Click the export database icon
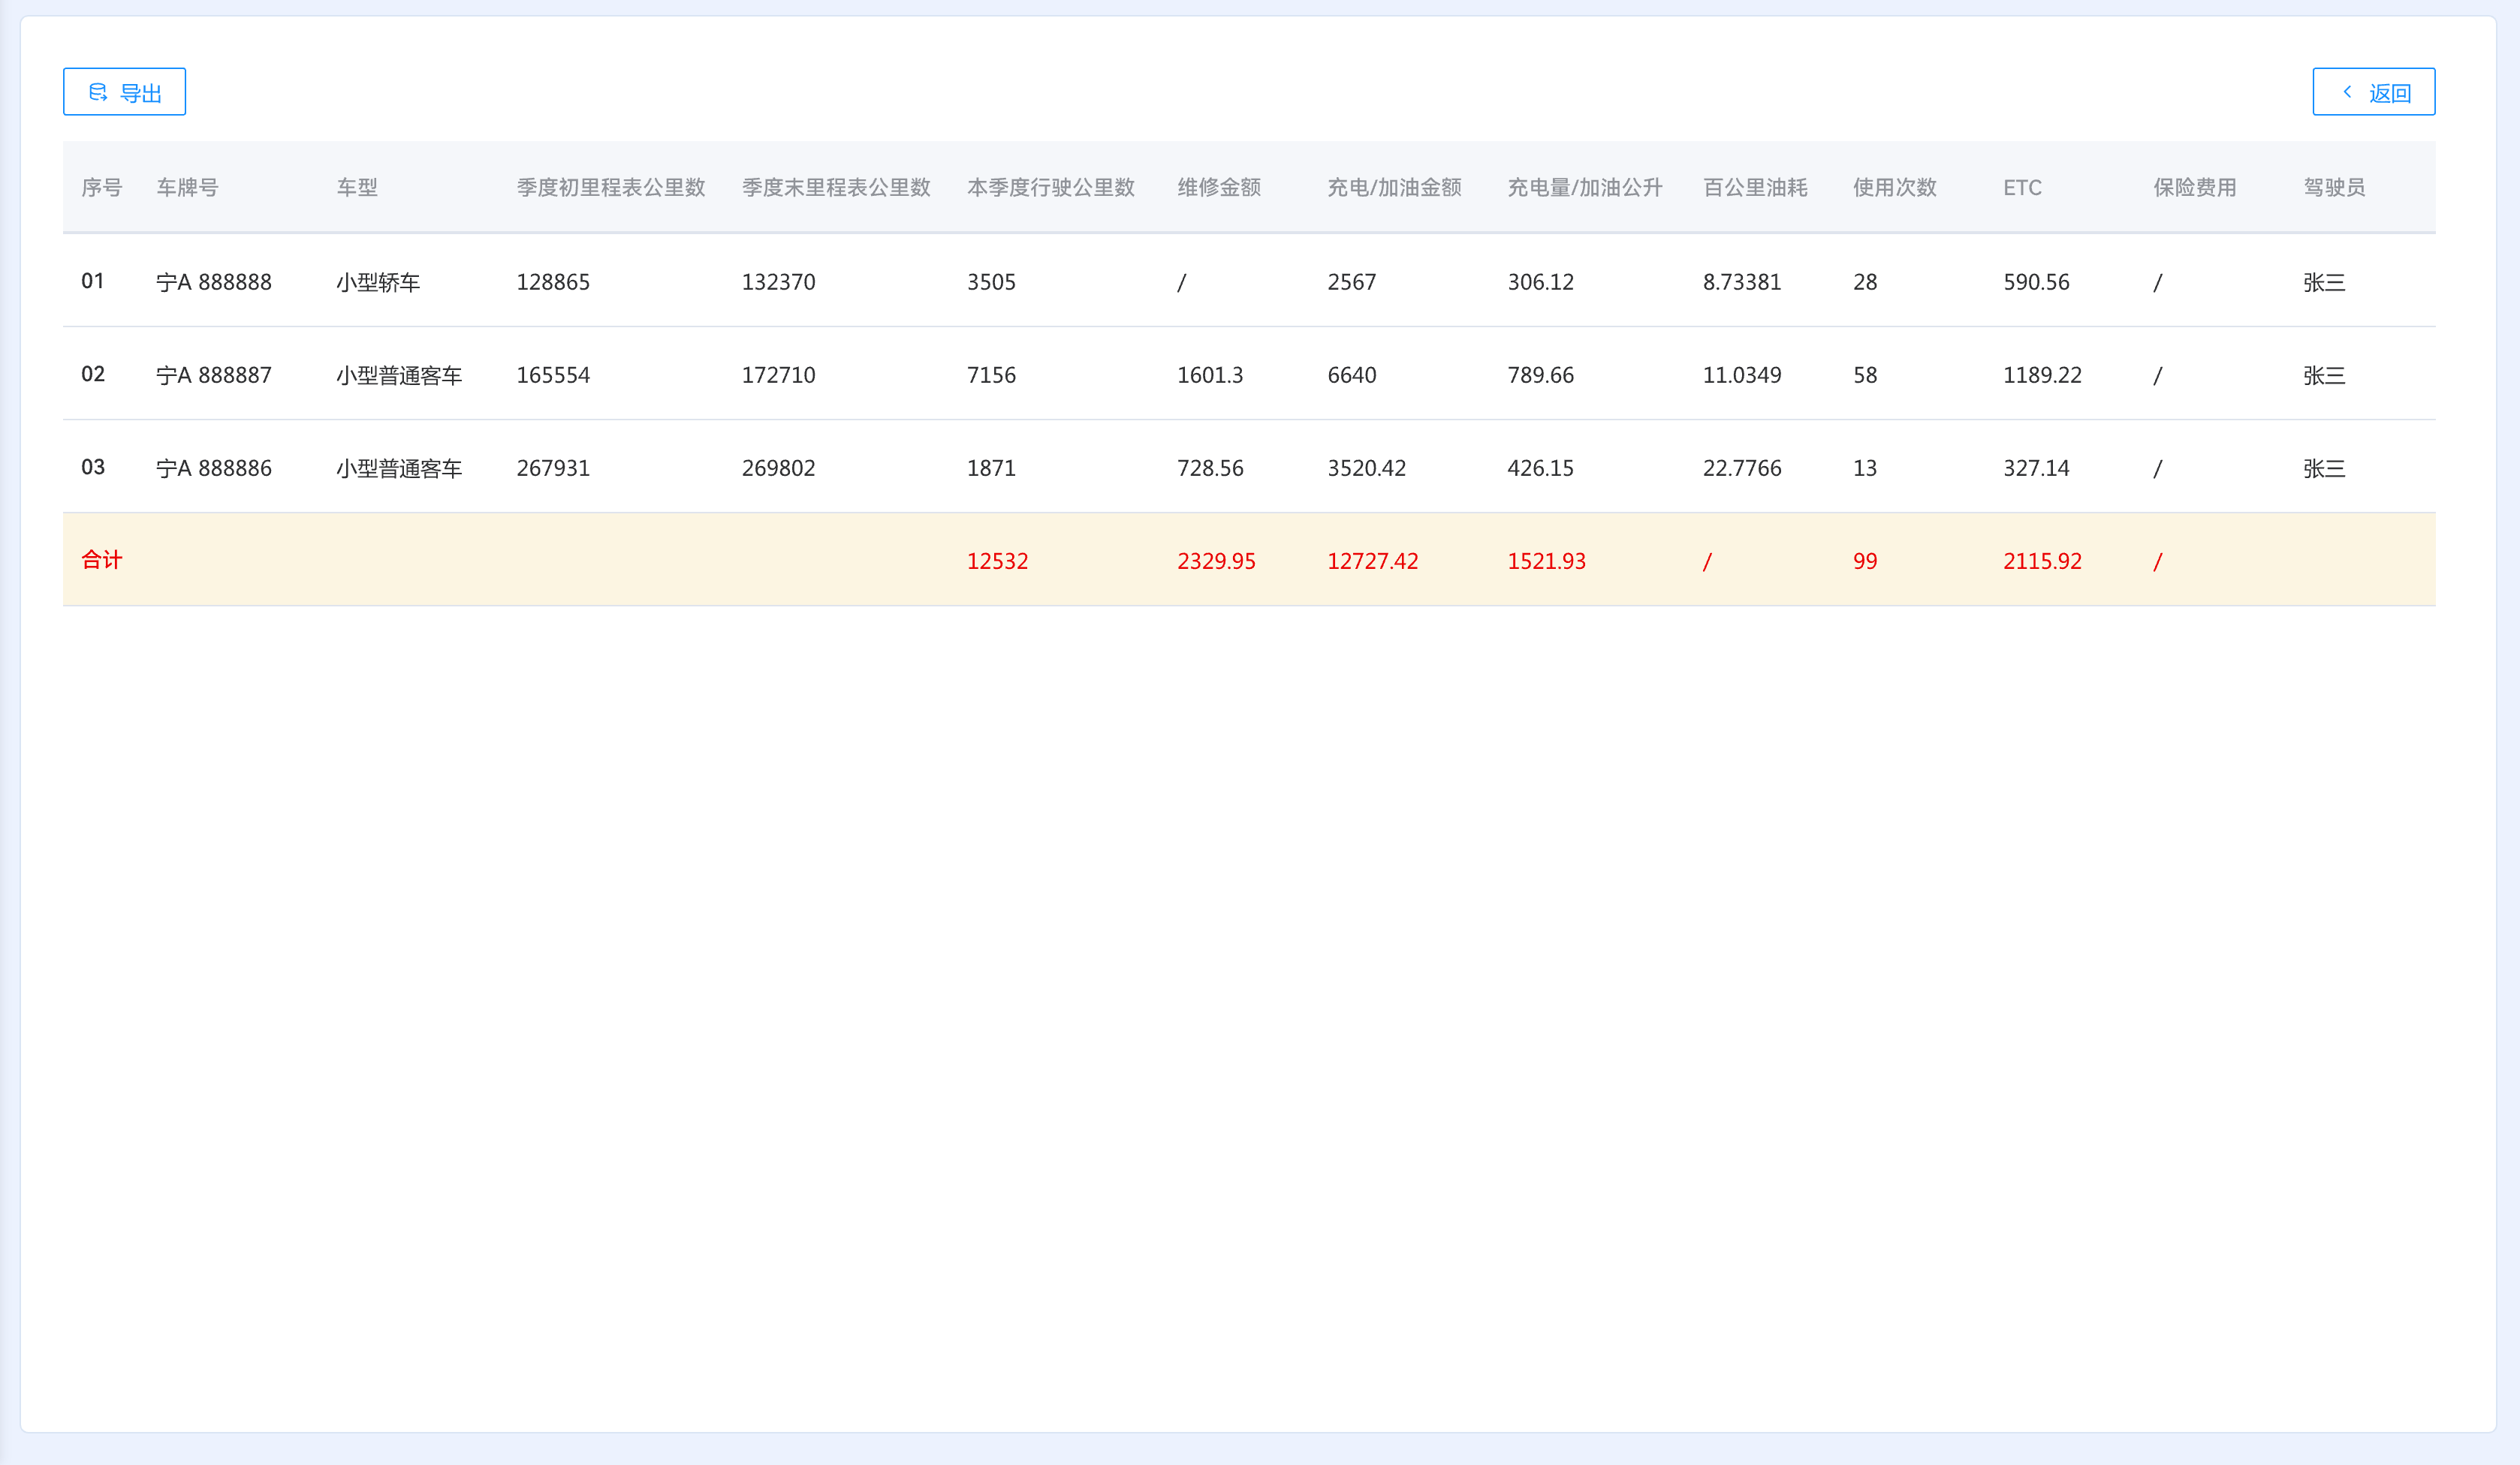The width and height of the screenshot is (2520, 1465). tap(98, 92)
